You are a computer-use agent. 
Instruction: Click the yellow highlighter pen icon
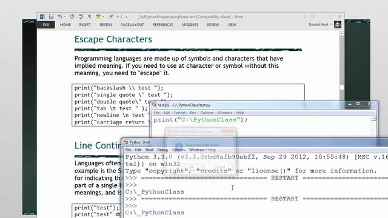(98, 16)
